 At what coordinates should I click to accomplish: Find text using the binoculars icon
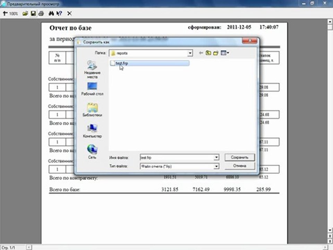pyautogui.click(x=51, y=14)
